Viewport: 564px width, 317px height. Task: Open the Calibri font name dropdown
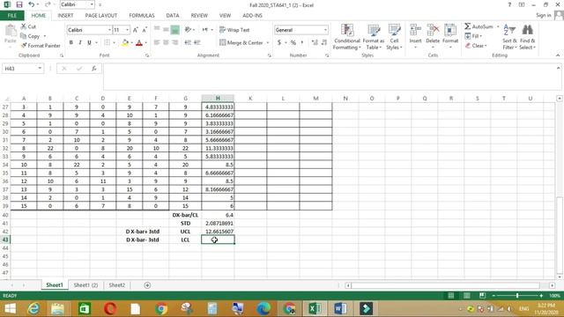point(109,30)
